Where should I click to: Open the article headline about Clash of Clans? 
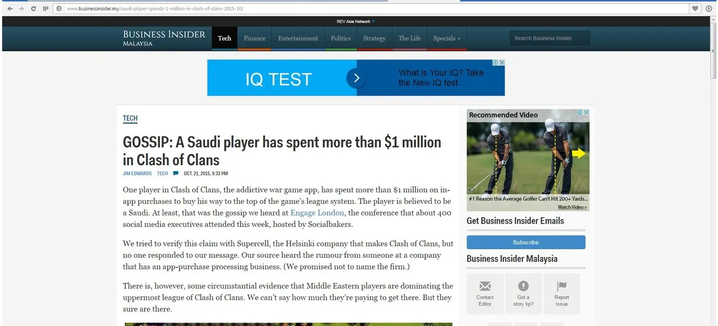click(x=282, y=151)
